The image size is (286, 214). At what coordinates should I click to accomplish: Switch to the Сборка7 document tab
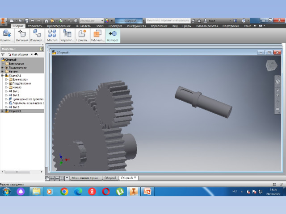[x=110, y=178]
